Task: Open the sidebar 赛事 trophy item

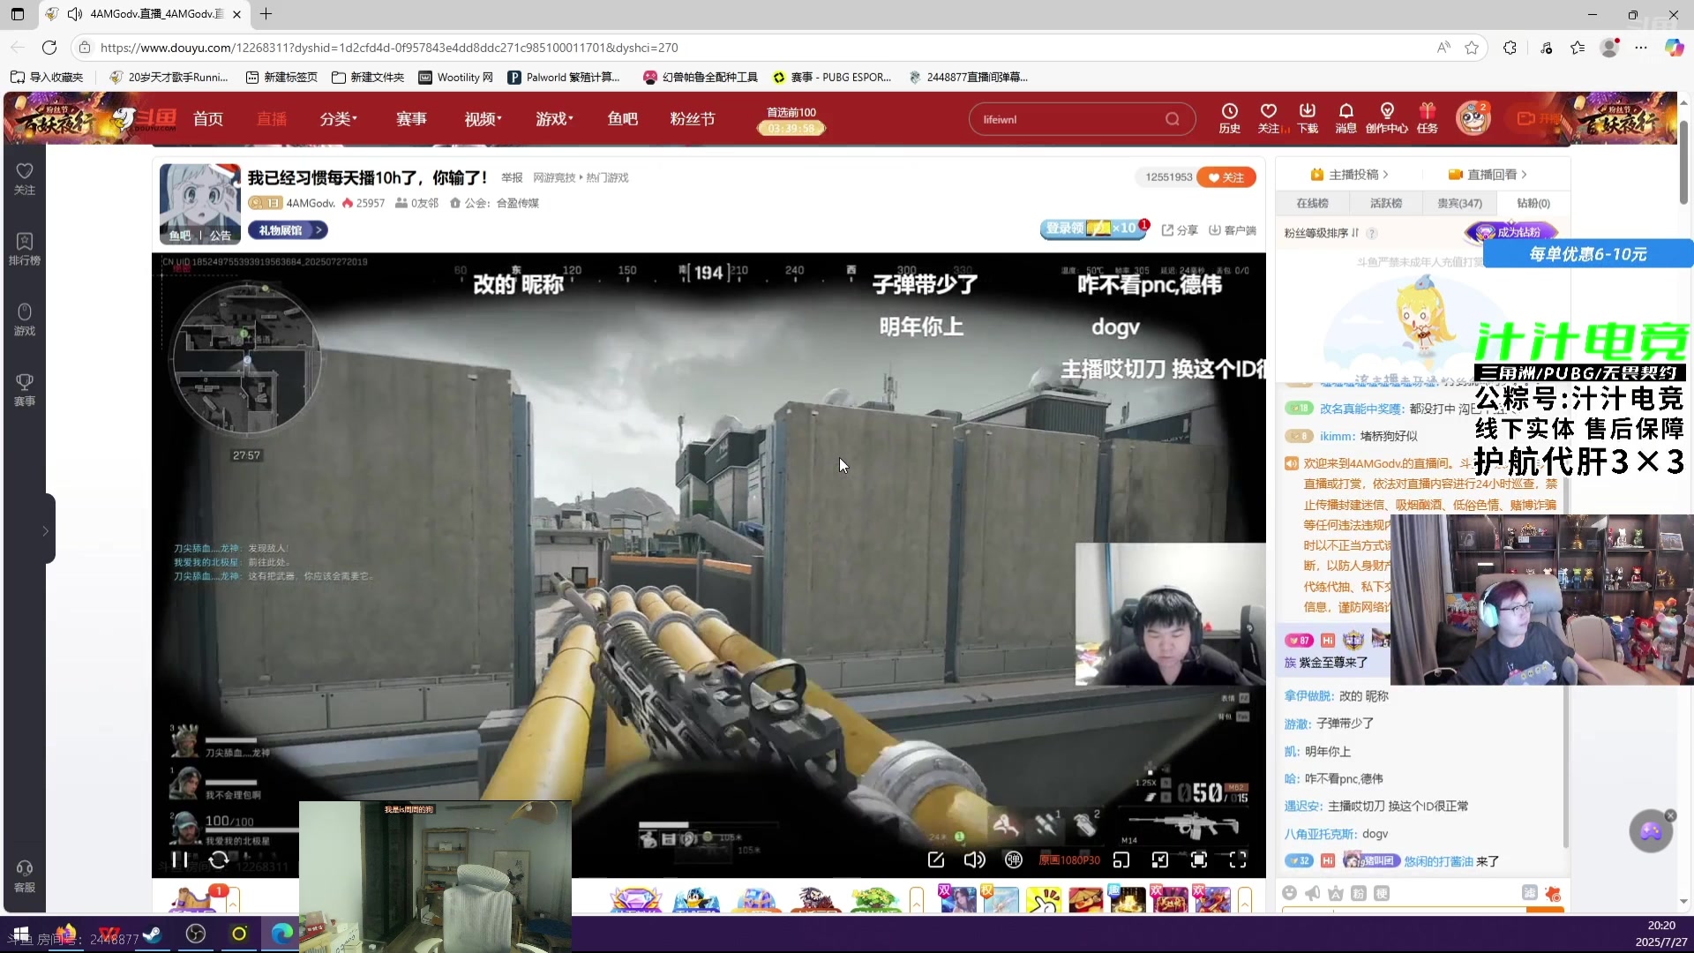Action: click(25, 389)
